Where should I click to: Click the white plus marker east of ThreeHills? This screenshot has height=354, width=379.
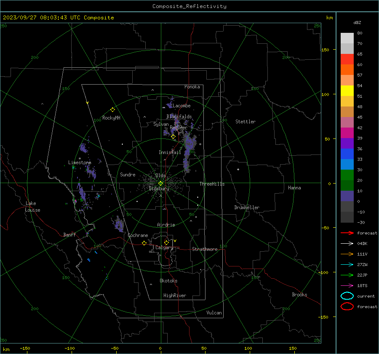click(238, 169)
